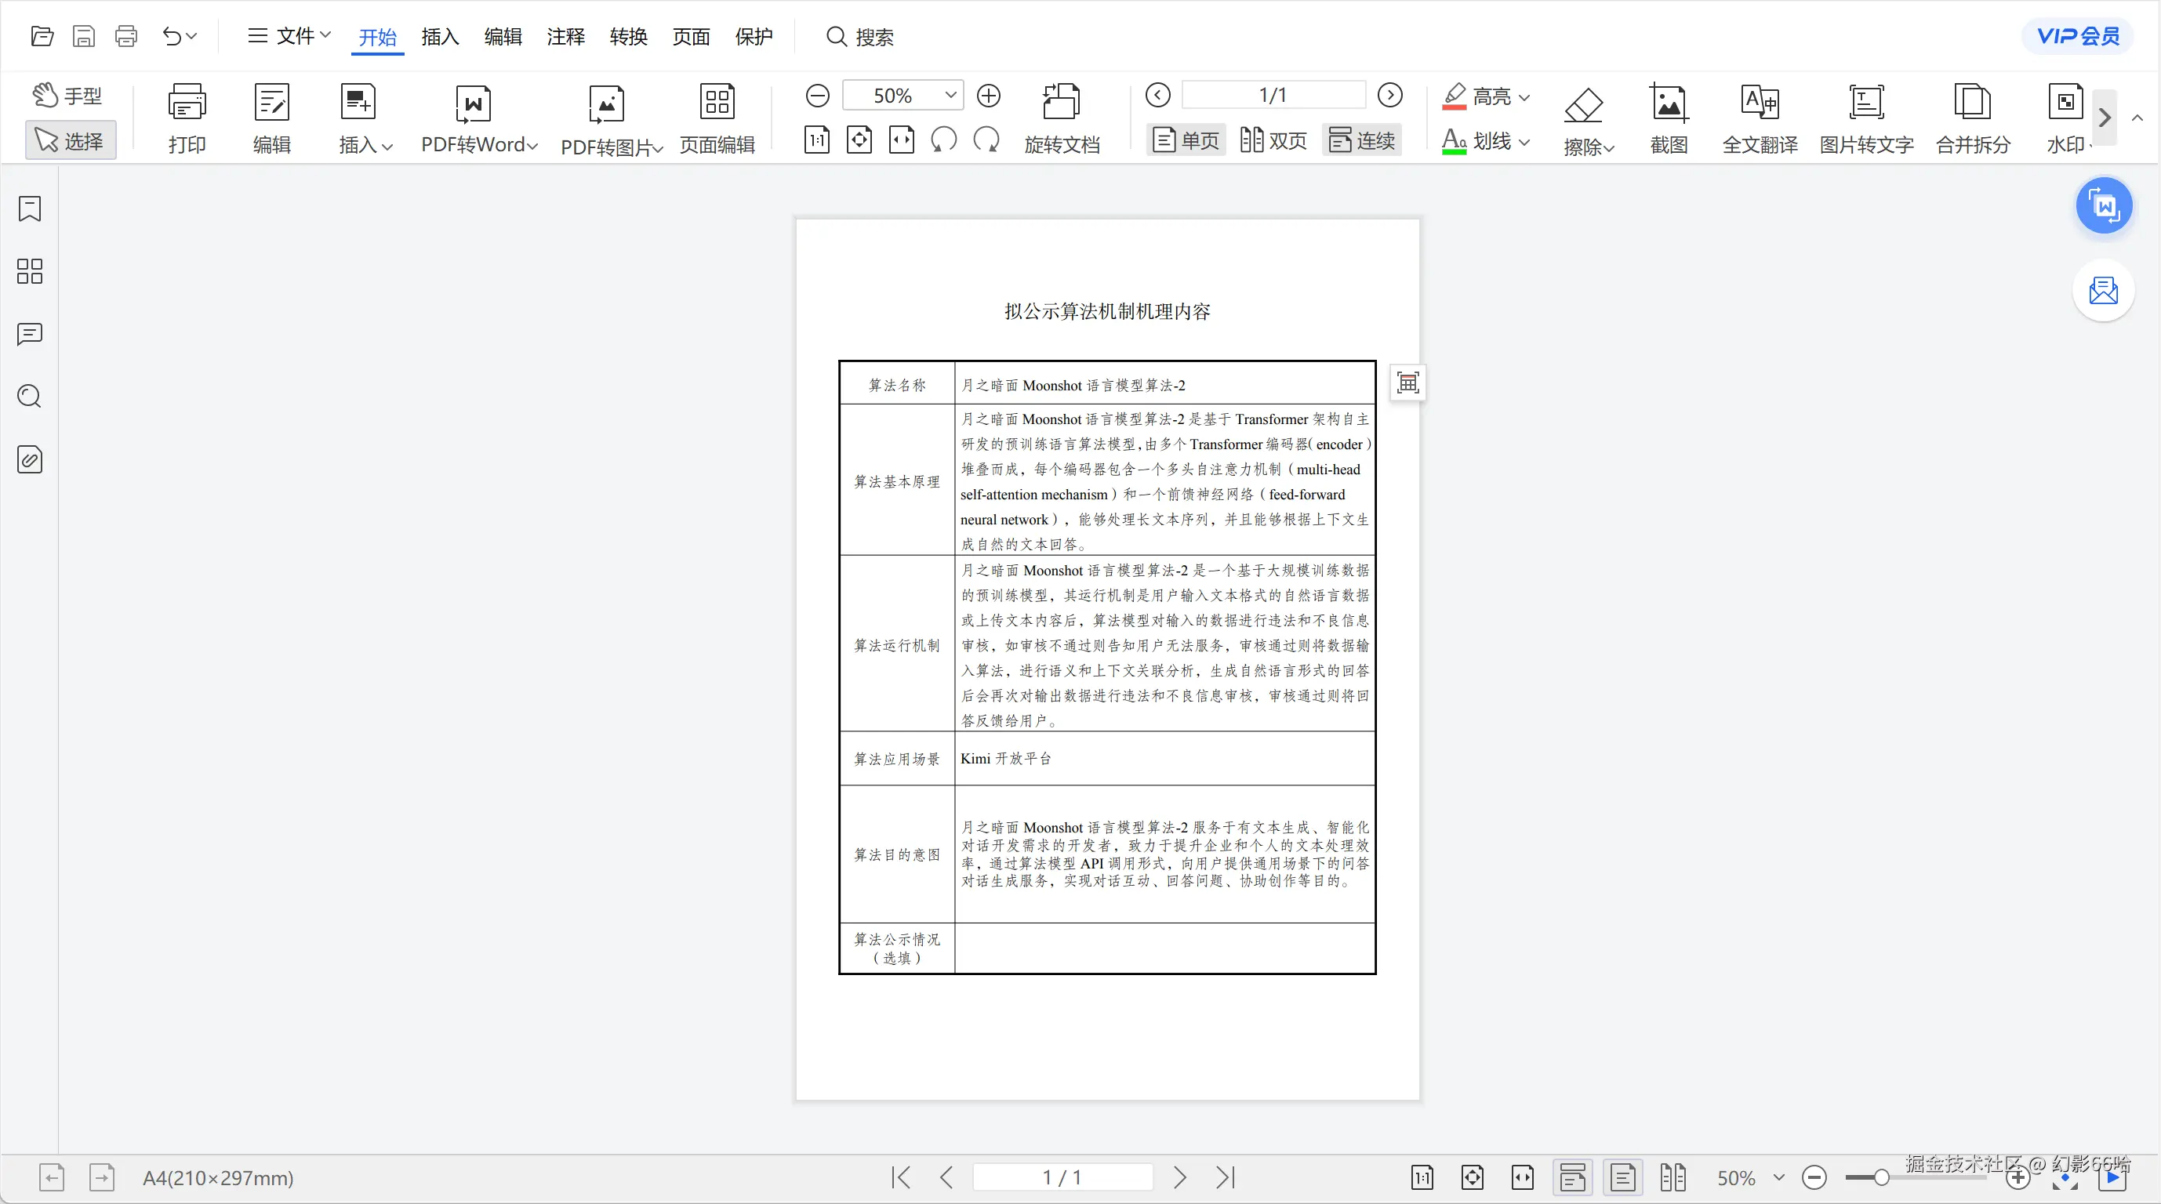
Task: Switch to the 保护 tab
Action: click(x=754, y=37)
